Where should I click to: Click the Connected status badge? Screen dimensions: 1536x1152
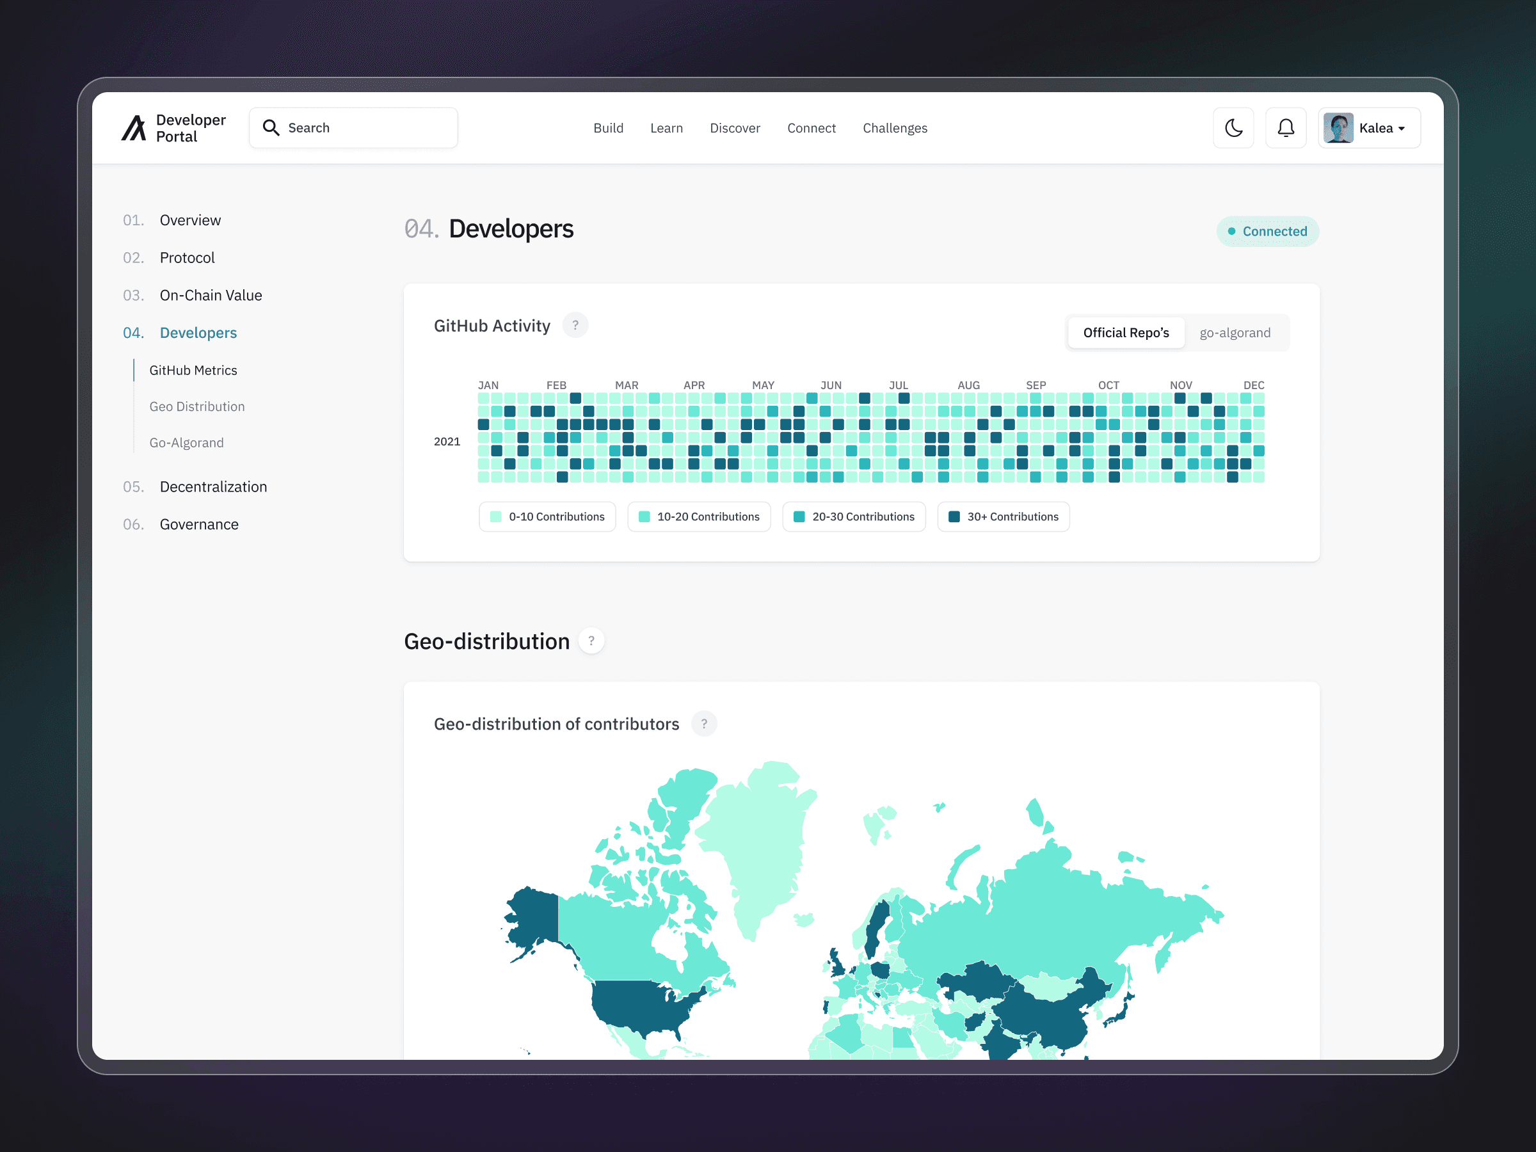click(1267, 231)
